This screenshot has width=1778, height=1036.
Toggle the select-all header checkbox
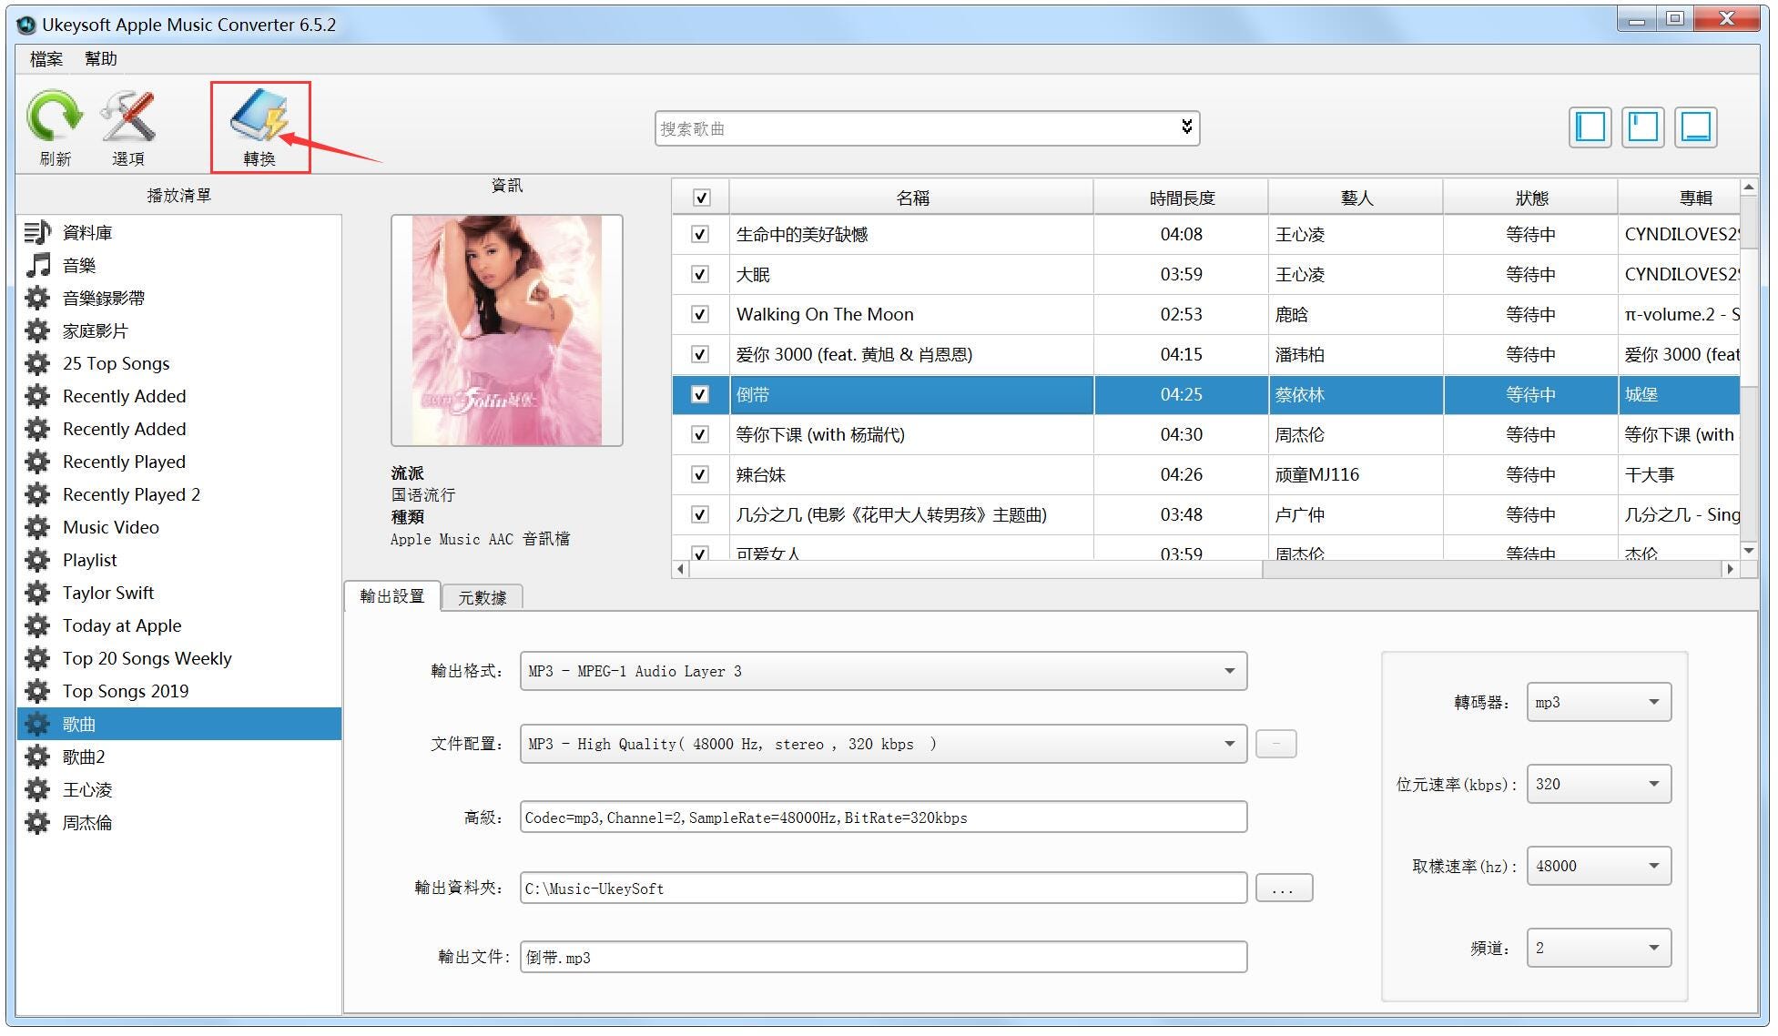(x=701, y=198)
